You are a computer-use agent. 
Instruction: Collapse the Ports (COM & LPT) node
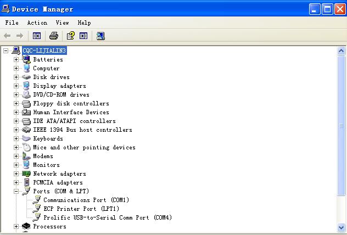point(16,191)
